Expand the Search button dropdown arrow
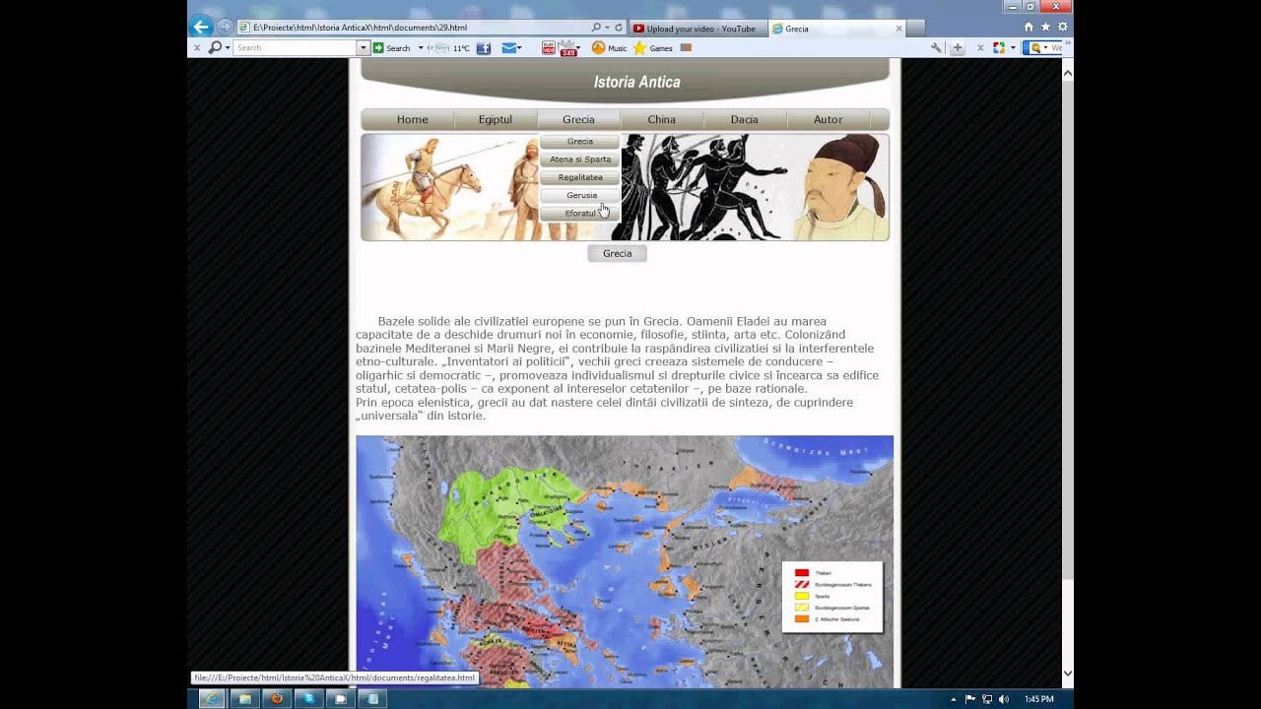Screen dimensions: 1261x709 (421, 47)
